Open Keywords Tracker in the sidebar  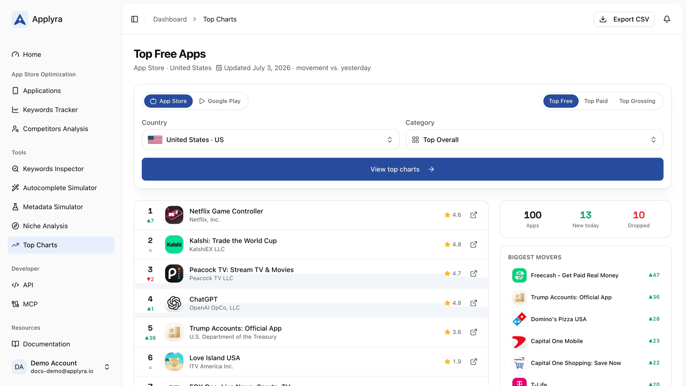(61, 110)
